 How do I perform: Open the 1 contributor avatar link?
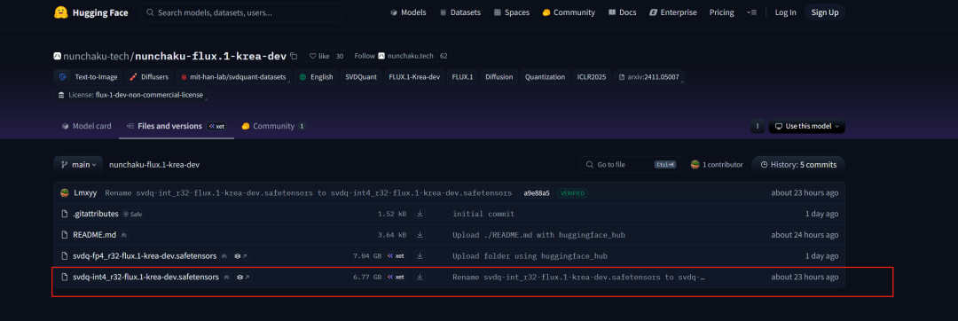pyautogui.click(x=695, y=165)
